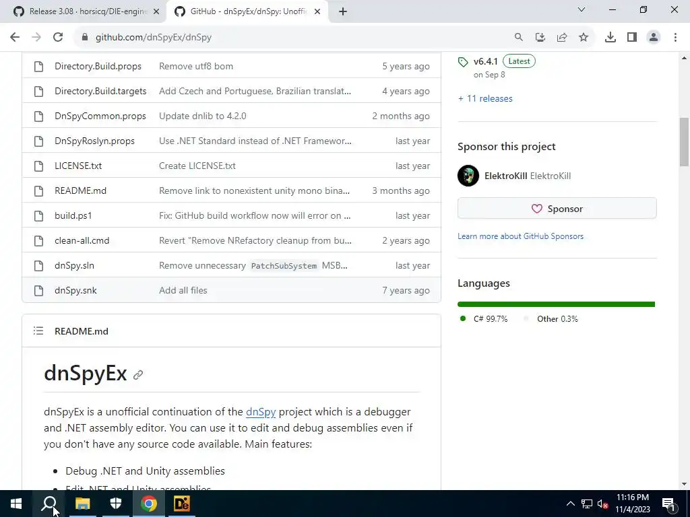The width and height of the screenshot is (690, 517).
Task: Click the Other 0.3% language entry
Action: click(x=551, y=318)
